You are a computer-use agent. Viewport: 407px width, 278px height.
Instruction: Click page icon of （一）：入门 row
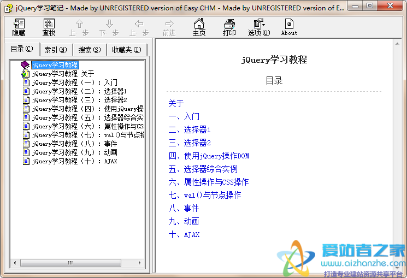(26, 82)
